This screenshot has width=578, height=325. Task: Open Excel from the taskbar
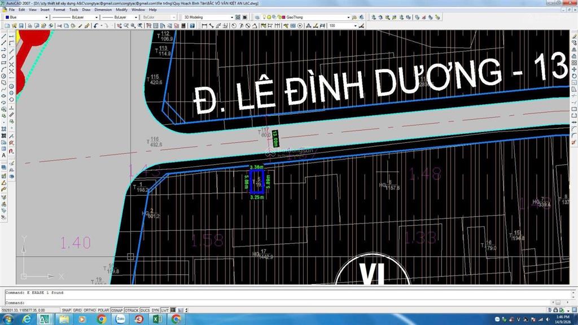click(157, 319)
